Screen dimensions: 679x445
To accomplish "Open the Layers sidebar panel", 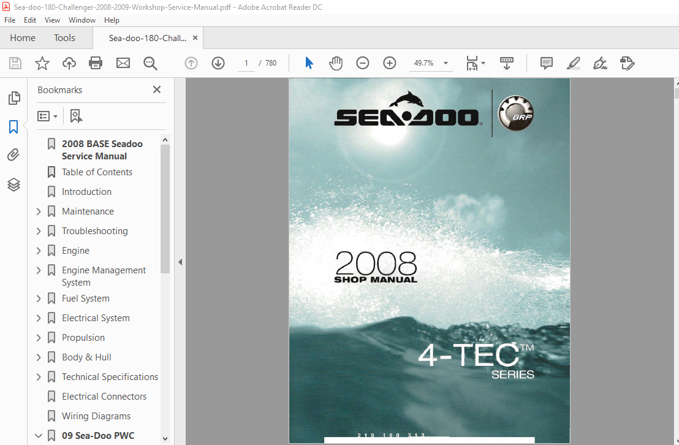I will tap(14, 184).
